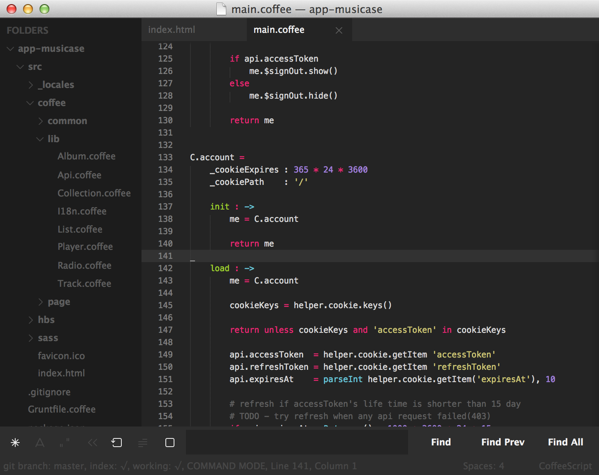Toggle in selection search option
Screen dimensions: 599x475
tap(143, 443)
